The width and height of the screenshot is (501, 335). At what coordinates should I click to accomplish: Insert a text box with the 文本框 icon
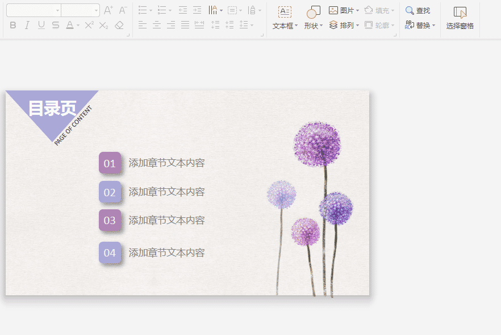(285, 13)
